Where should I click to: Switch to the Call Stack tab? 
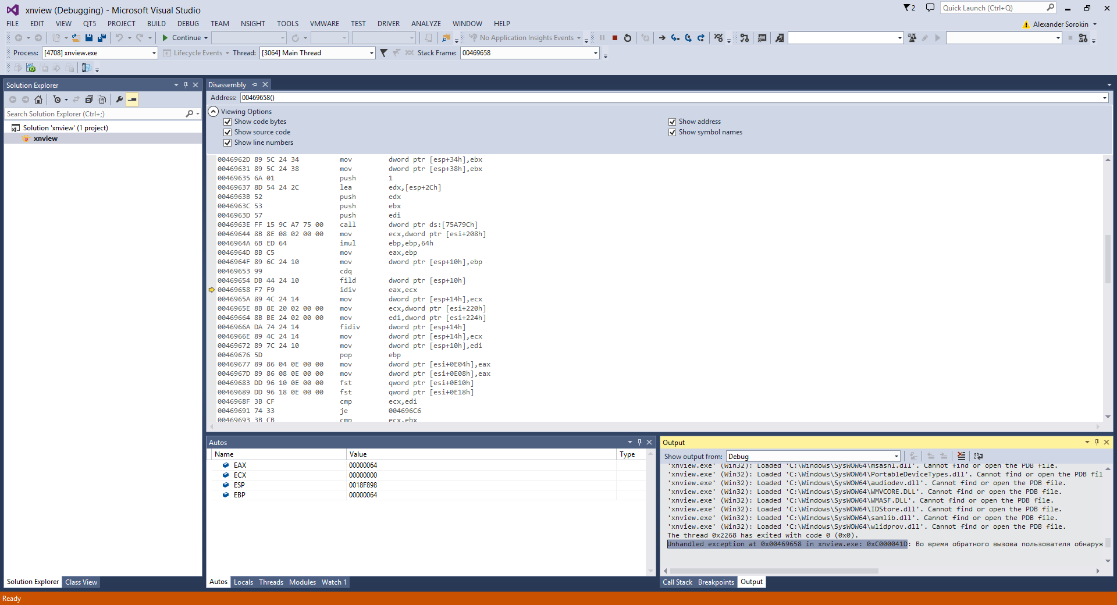pyautogui.click(x=677, y=582)
